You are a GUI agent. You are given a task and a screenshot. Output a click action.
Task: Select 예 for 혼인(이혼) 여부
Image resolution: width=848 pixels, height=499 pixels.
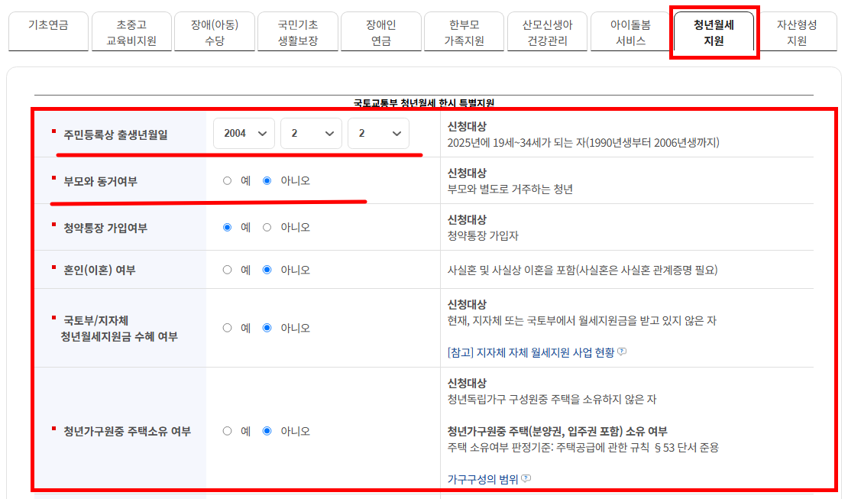227,269
